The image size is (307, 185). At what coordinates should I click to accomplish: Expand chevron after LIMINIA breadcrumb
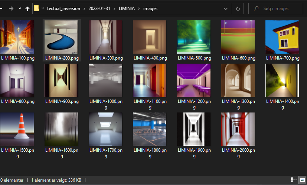pos(139,9)
